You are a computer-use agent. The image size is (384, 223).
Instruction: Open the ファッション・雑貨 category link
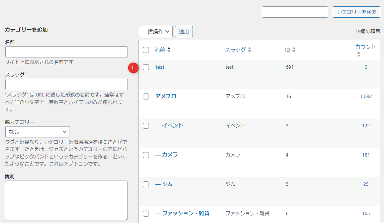coord(185,213)
